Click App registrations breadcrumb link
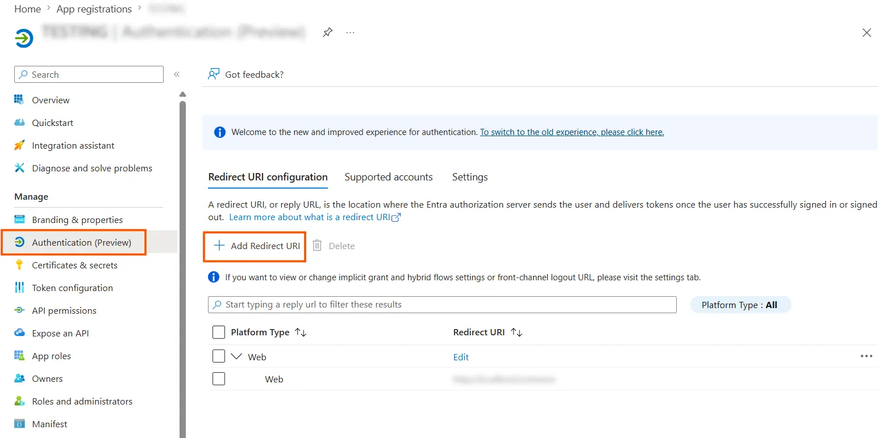The image size is (891, 438). coord(94,9)
